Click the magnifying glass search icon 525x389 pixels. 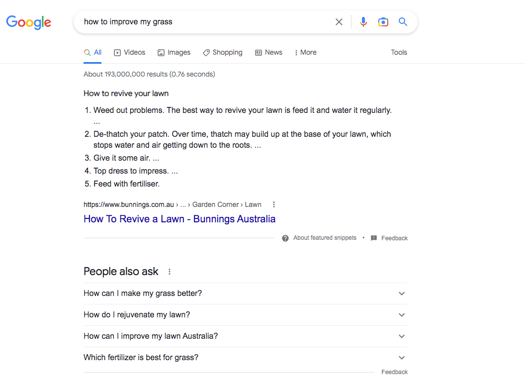pos(403,22)
